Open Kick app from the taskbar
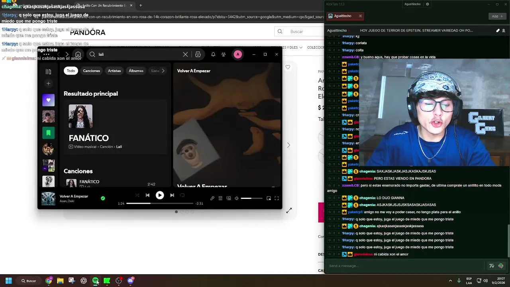 [x=107, y=281]
